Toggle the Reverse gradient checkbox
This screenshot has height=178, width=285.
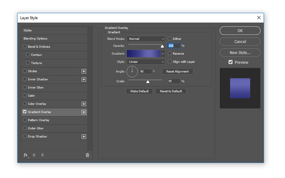(169, 53)
